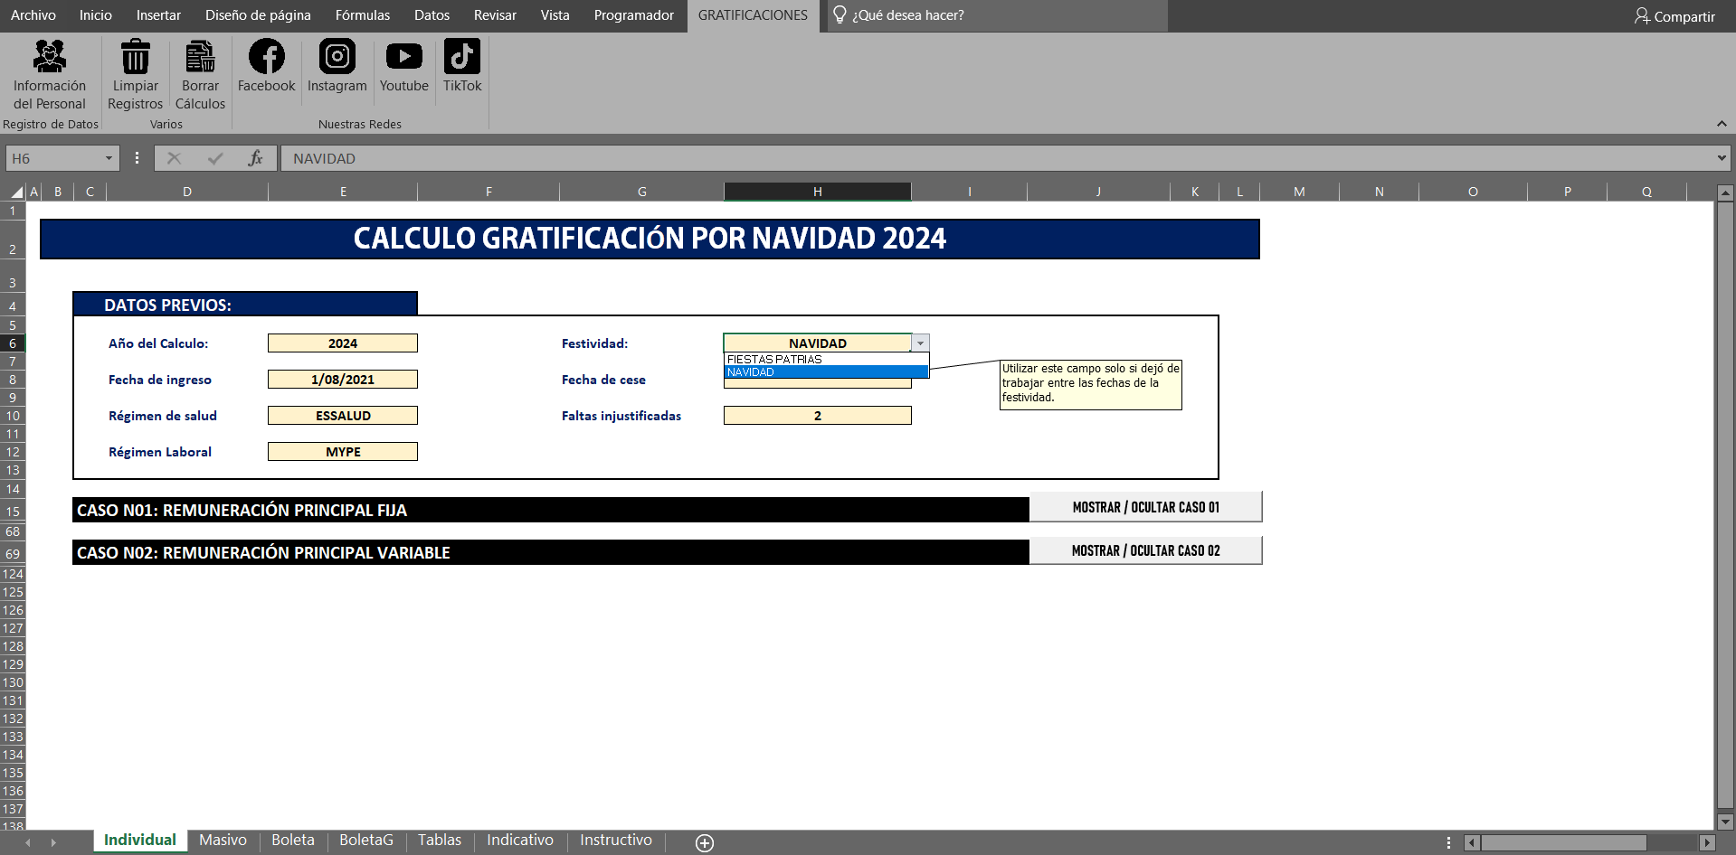
Task: Collapse the ribbon using the chevron
Action: pos(1721,124)
